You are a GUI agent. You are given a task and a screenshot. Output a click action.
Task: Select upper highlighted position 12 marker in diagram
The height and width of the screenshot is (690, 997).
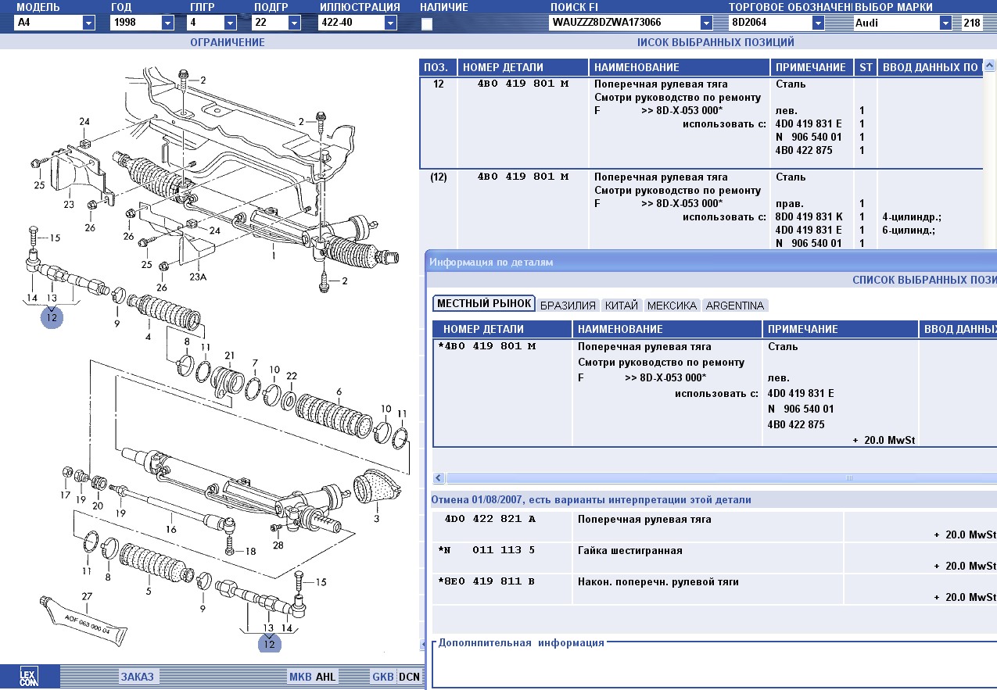click(52, 318)
